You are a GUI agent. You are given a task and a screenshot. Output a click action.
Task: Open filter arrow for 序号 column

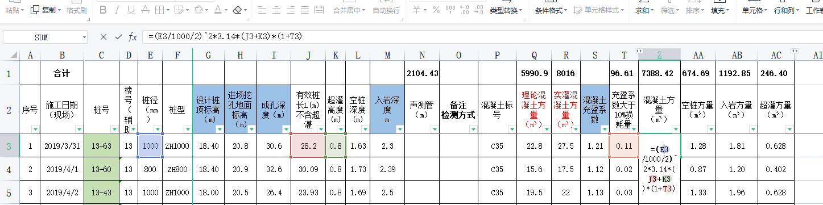point(35,129)
